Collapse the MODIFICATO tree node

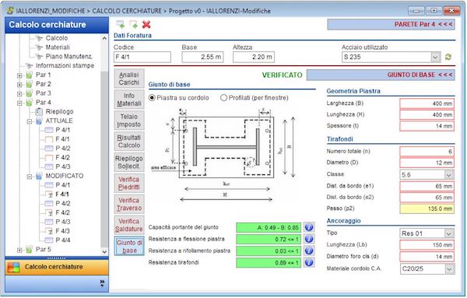pos(30,177)
